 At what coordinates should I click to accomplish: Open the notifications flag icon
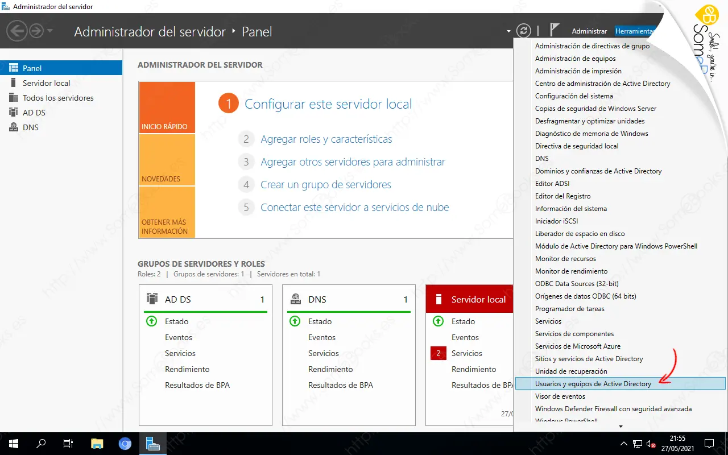pos(555,31)
